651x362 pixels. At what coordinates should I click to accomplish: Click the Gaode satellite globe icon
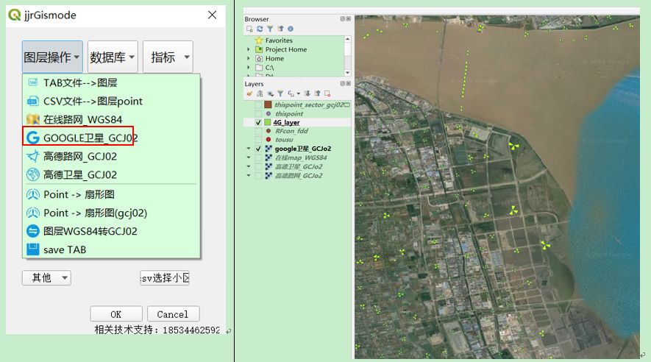click(33, 175)
